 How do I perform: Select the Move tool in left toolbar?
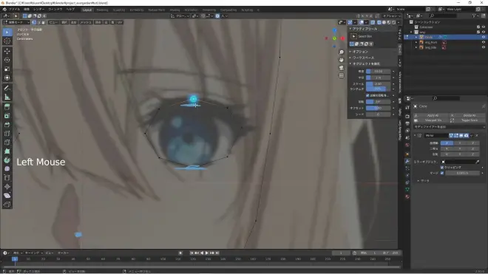pos(7,51)
